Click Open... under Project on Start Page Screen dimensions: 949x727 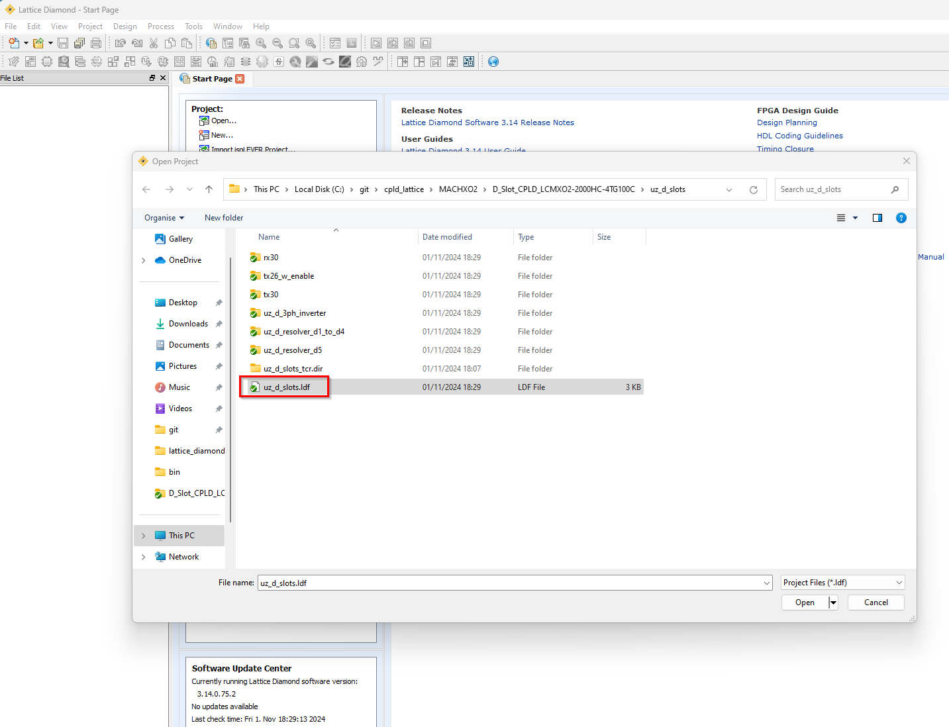218,121
